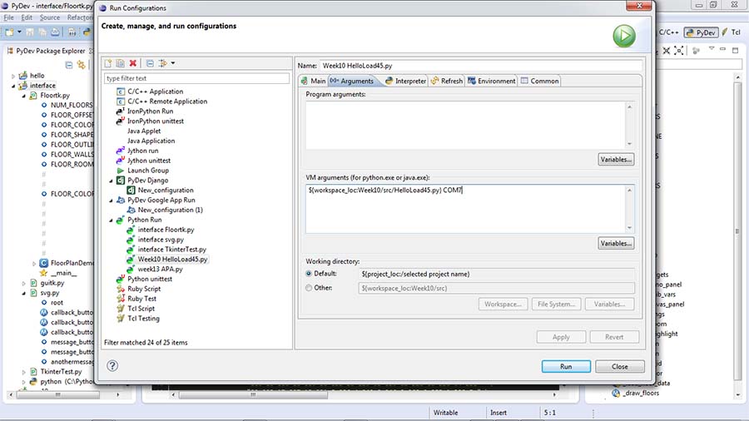Open the Edit menu in PyDev window
749x421 pixels.
point(27,17)
